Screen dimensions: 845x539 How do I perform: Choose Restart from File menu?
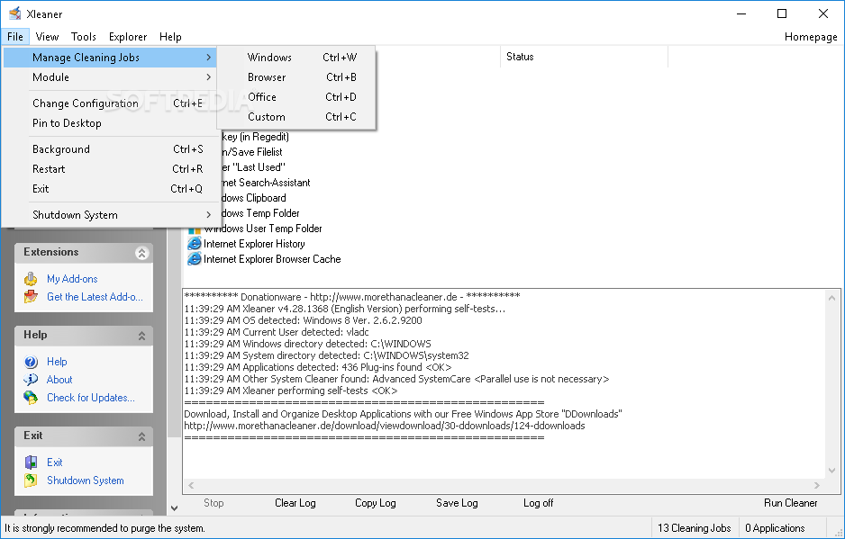(110, 169)
